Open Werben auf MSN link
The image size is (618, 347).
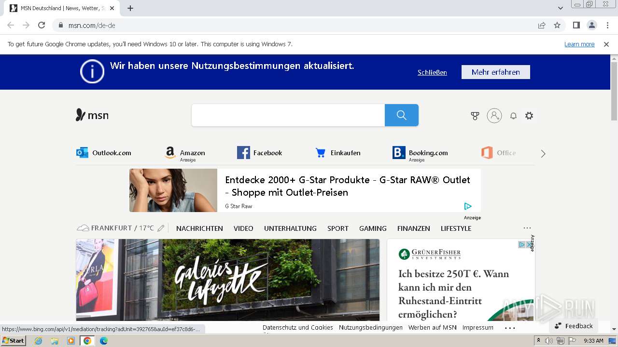coord(433,327)
